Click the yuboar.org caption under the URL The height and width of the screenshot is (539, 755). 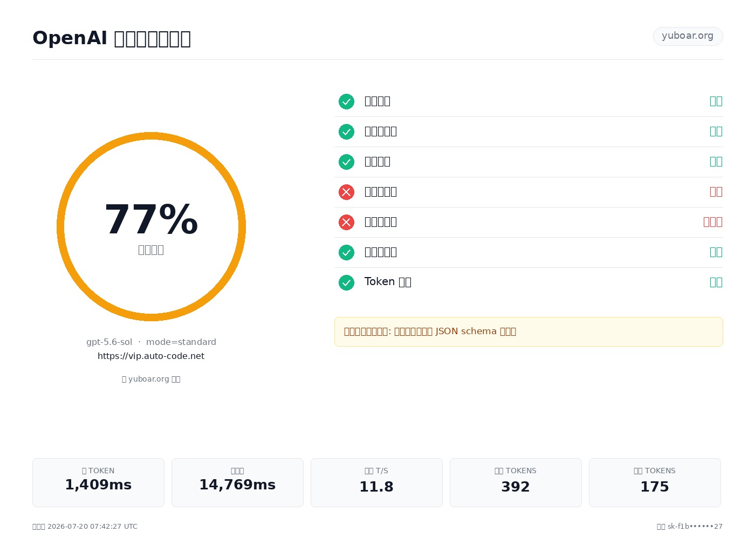tap(151, 379)
